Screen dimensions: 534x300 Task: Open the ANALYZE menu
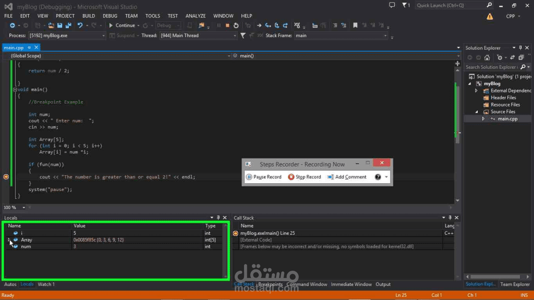[196, 16]
